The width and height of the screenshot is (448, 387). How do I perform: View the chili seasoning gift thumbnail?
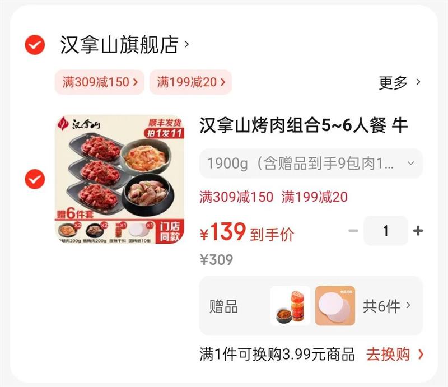pos(290,306)
